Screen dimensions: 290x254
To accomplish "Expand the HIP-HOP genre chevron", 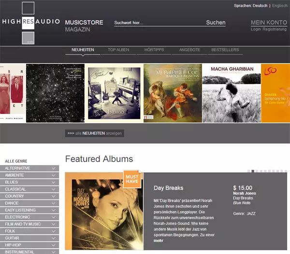I will pos(54,245).
